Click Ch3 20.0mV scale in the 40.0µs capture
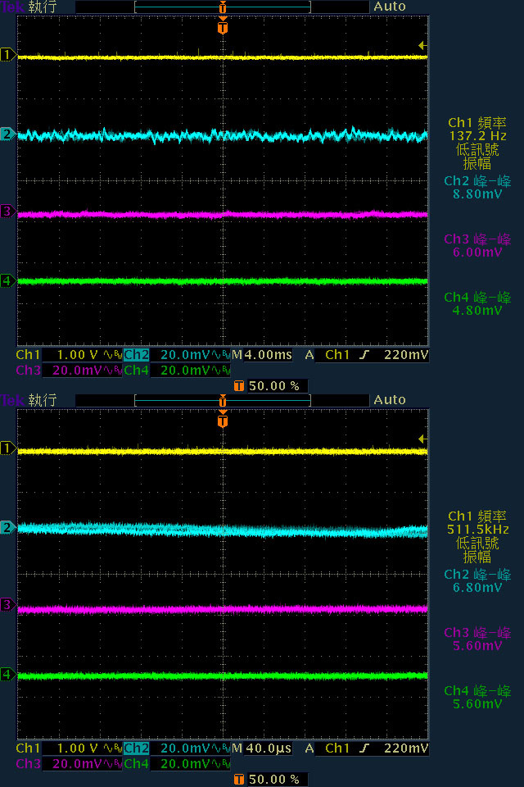 (x=77, y=764)
